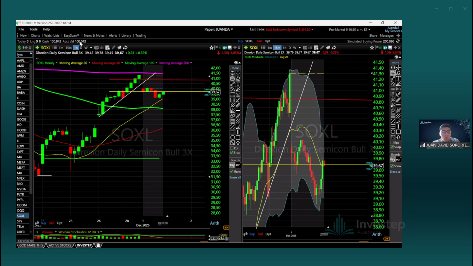The width and height of the screenshot is (473, 266).
Task: Click the favorite star icon on the left chart
Action: [211, 48]
